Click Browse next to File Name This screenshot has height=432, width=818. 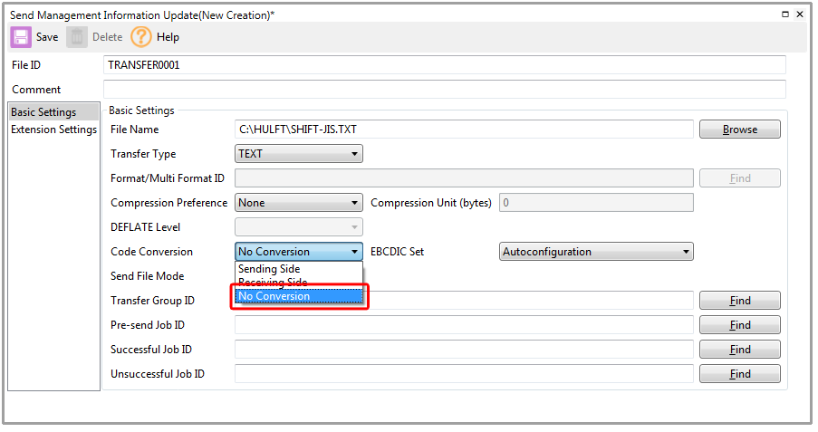tap(739, 130)
